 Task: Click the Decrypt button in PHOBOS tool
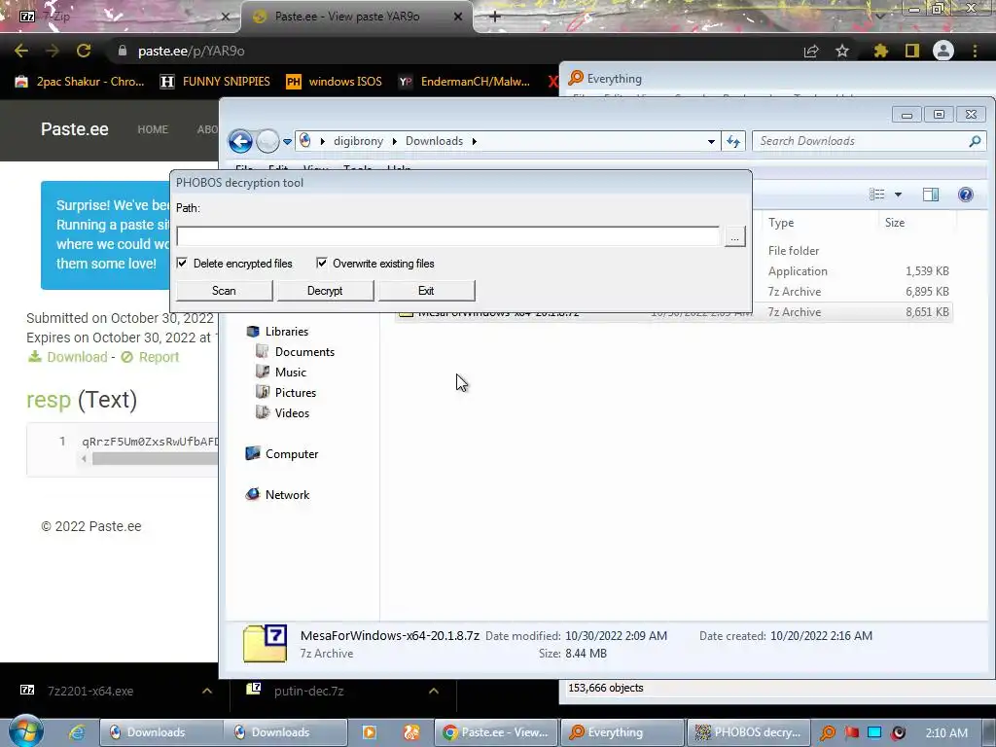(x=325, y=290)
